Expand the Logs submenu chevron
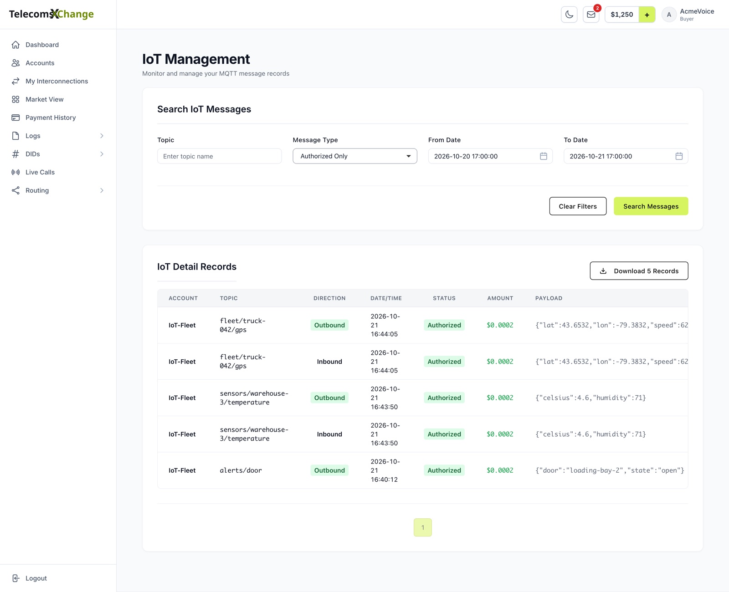 [x=102, y=136]
